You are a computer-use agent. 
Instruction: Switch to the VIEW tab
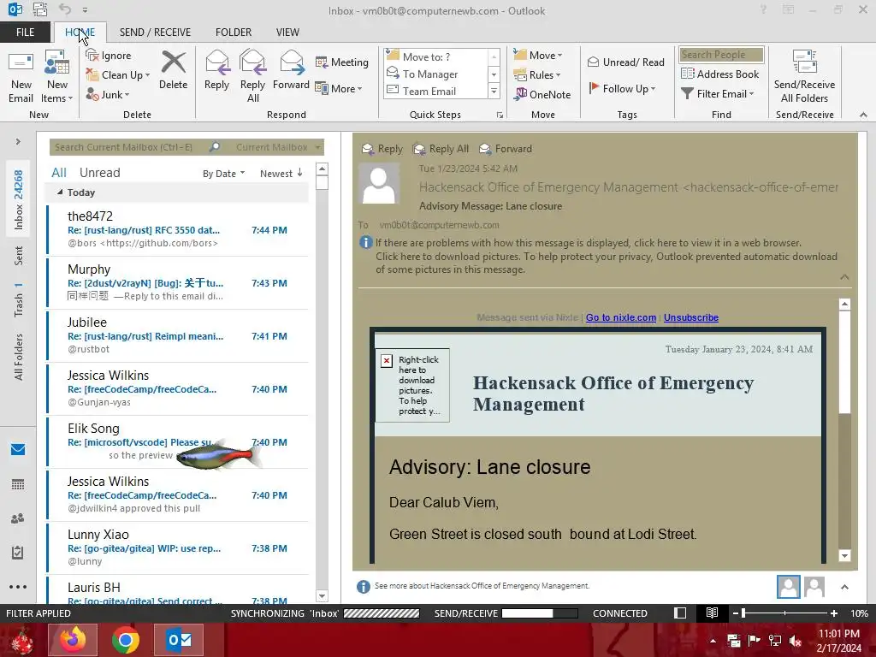point(287,33)
